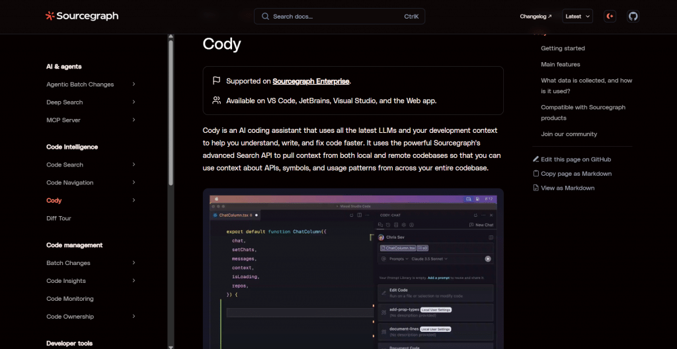The width and height of the screenshot is (677, 349).
Task: Jump to Main features section
Action: point(561,64)
